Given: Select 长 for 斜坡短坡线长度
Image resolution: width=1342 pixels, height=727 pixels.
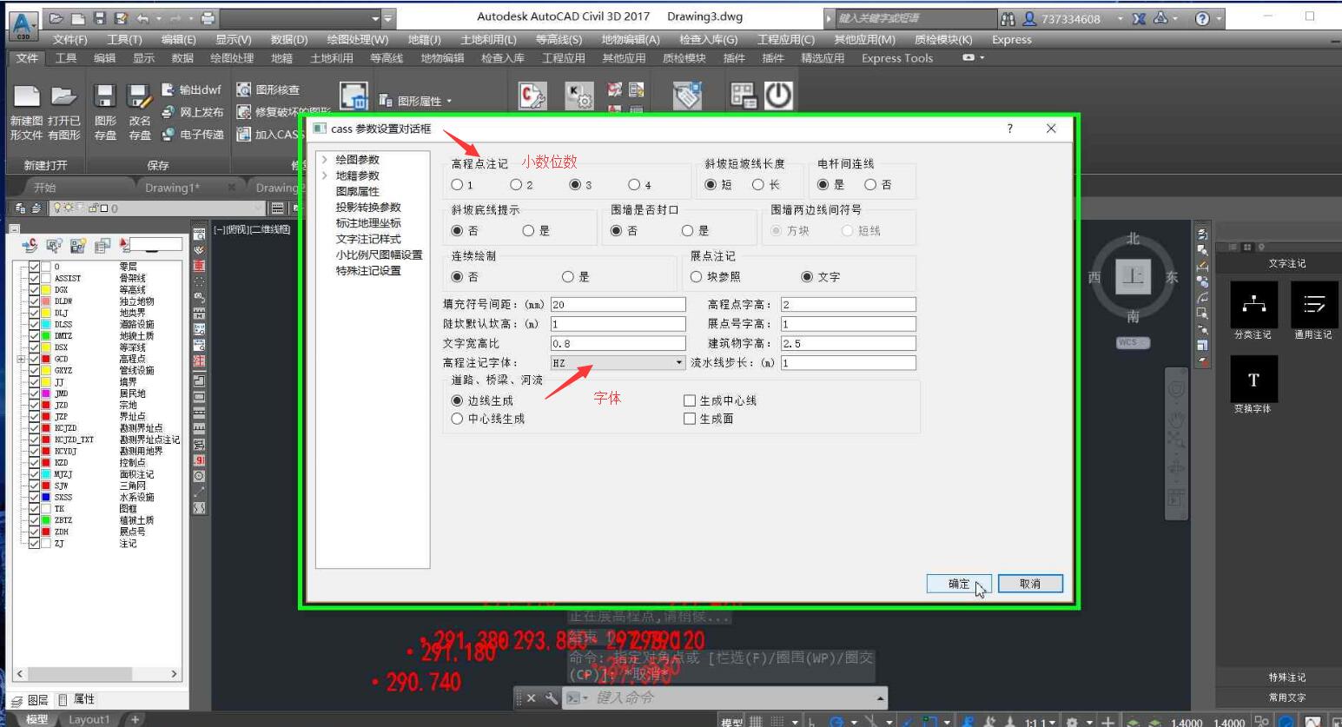Looking at the screenshot, I should tap(758, 184).
